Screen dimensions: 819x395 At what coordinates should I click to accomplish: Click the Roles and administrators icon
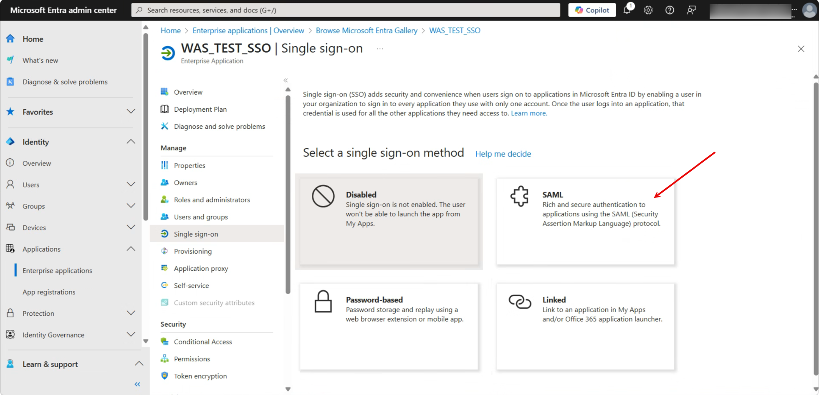tap(164, 200)
